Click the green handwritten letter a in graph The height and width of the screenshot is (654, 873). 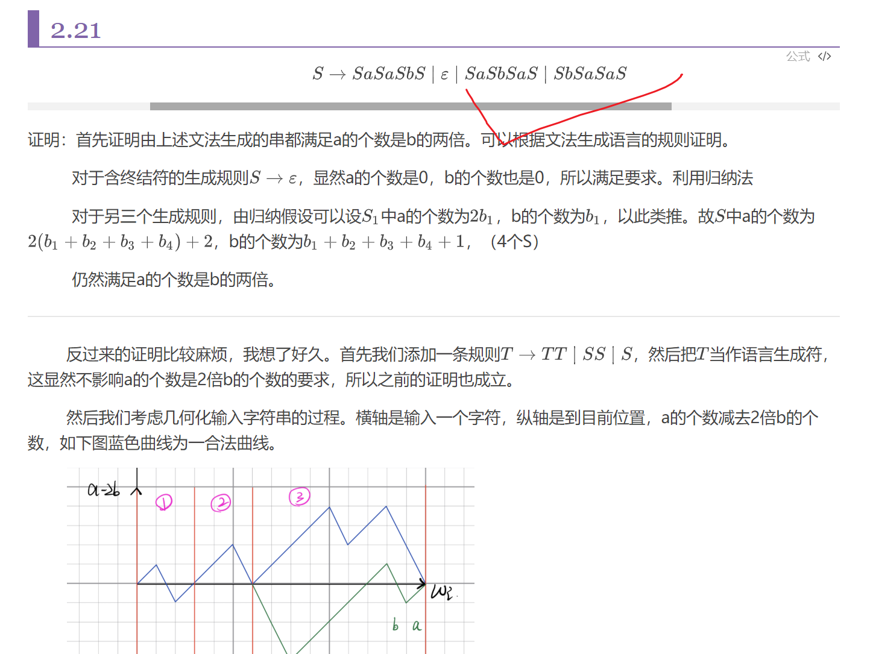point(416,626)
